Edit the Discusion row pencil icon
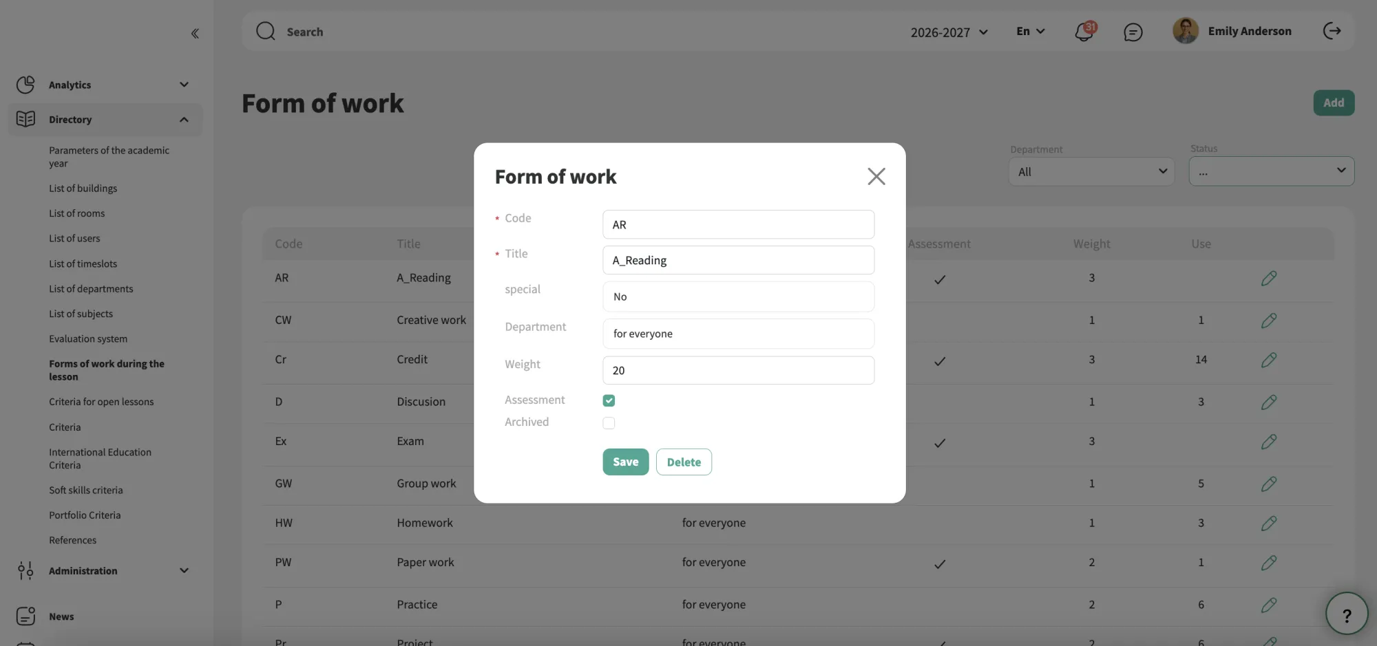 click(1269, 402)
